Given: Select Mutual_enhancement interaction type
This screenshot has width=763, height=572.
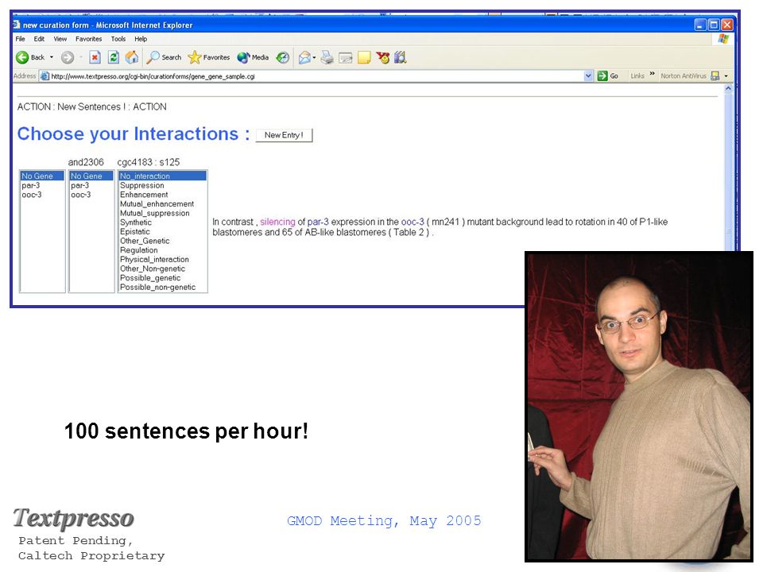Looking at the screenshot, I should pos(162,204).
